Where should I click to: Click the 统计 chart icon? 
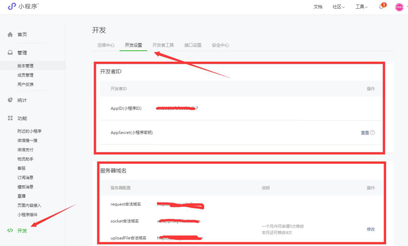[10, 100]
